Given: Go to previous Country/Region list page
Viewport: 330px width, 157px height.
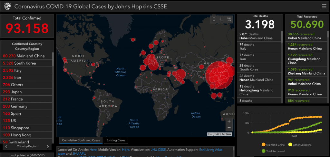Looking at the screenshot, I should tap(6, 147).
